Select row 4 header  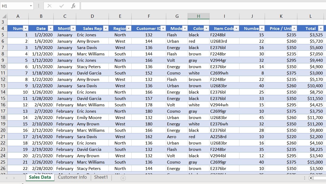pos(3,28)
